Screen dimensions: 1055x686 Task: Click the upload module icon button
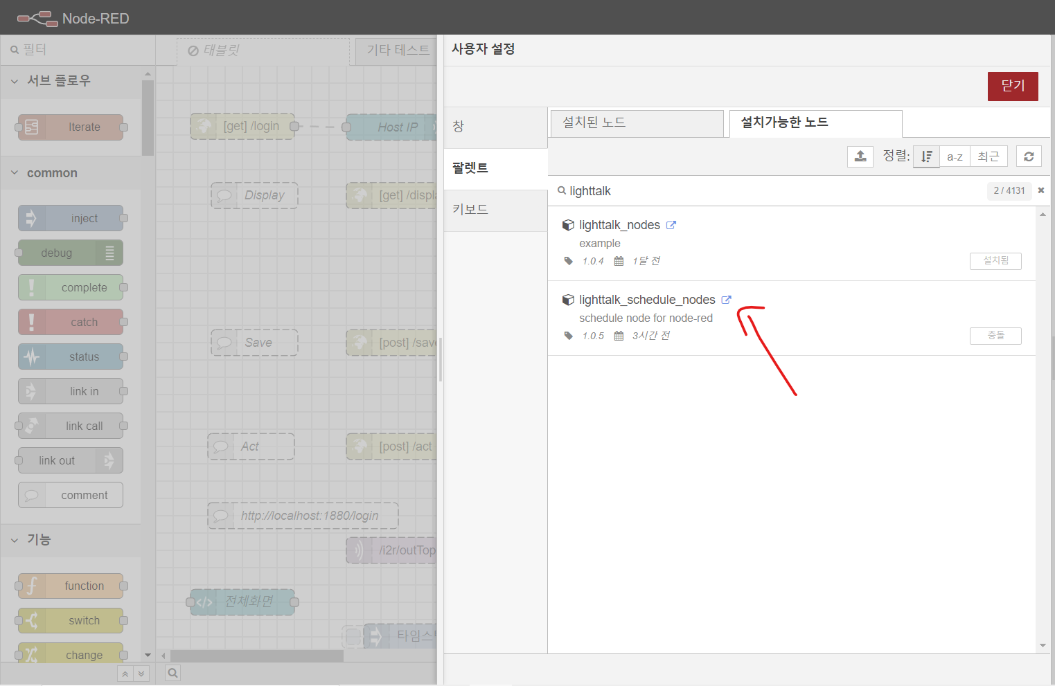click(860, 156)
